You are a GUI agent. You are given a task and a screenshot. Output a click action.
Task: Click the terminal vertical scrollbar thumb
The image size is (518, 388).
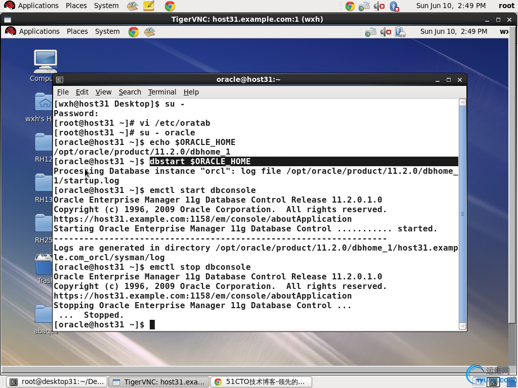[x=462, y=214]
